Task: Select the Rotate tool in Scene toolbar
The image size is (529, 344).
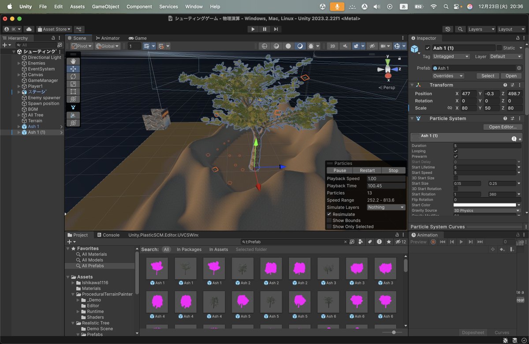Action: coord(73,76)
